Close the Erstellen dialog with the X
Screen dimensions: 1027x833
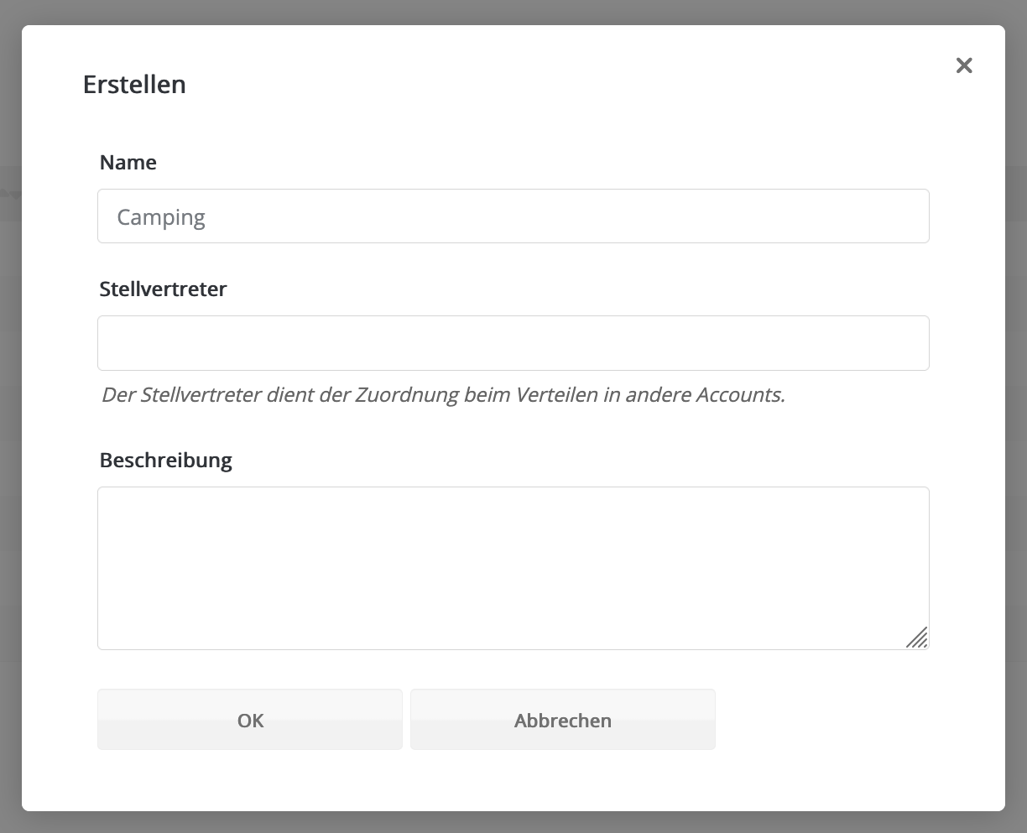tap(964, 65)
